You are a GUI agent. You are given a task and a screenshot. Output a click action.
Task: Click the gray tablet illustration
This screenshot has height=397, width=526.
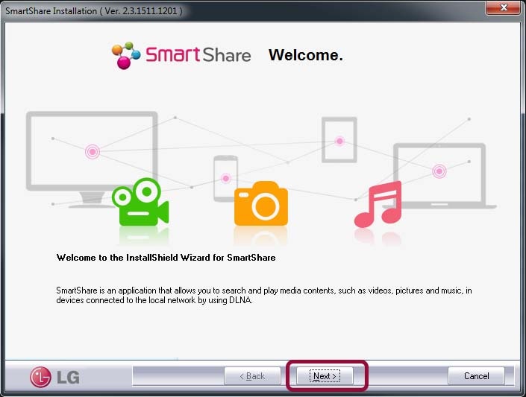point(339,140)
